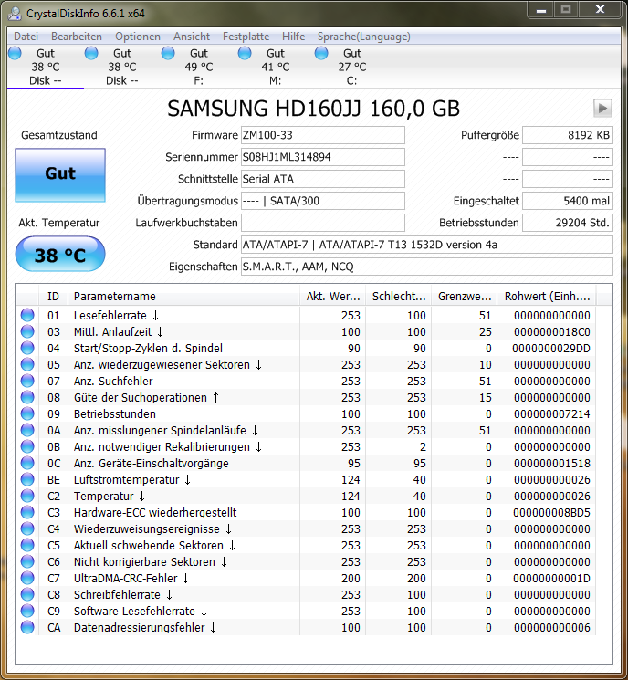
Task: Click the Schnittstelle field Serial ATA
Action: pos(323,179)
